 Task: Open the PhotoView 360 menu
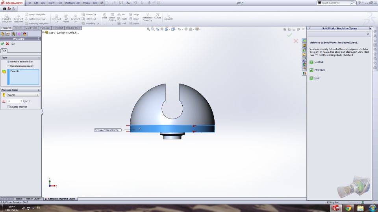(72, 3)
